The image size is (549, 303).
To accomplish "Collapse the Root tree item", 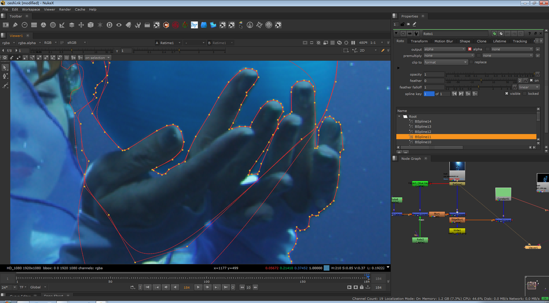I will pyautogui.click(x=399, y=116).
